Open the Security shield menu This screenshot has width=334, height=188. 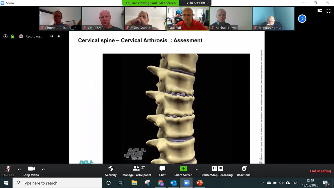(111, 171)
